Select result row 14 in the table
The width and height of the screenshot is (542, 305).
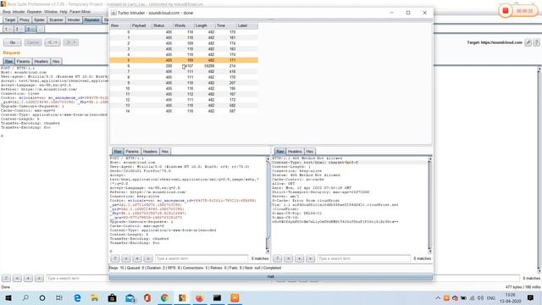point(184,111)
